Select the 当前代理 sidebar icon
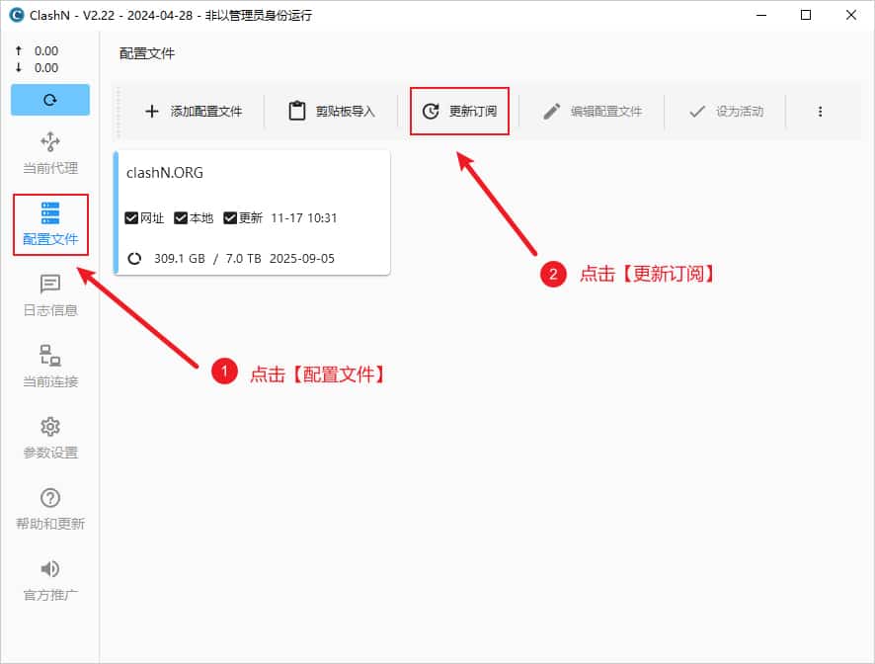The width and height of the screenshot is (875, 664). [49, 153]
